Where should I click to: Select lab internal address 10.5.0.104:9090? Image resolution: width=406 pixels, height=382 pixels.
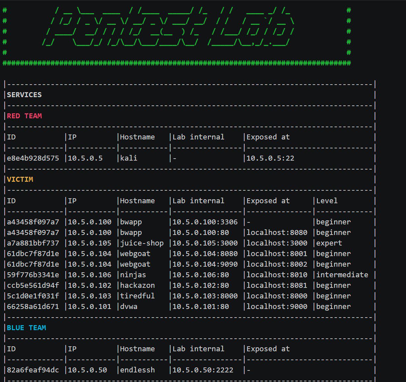(x=205, y=264)
